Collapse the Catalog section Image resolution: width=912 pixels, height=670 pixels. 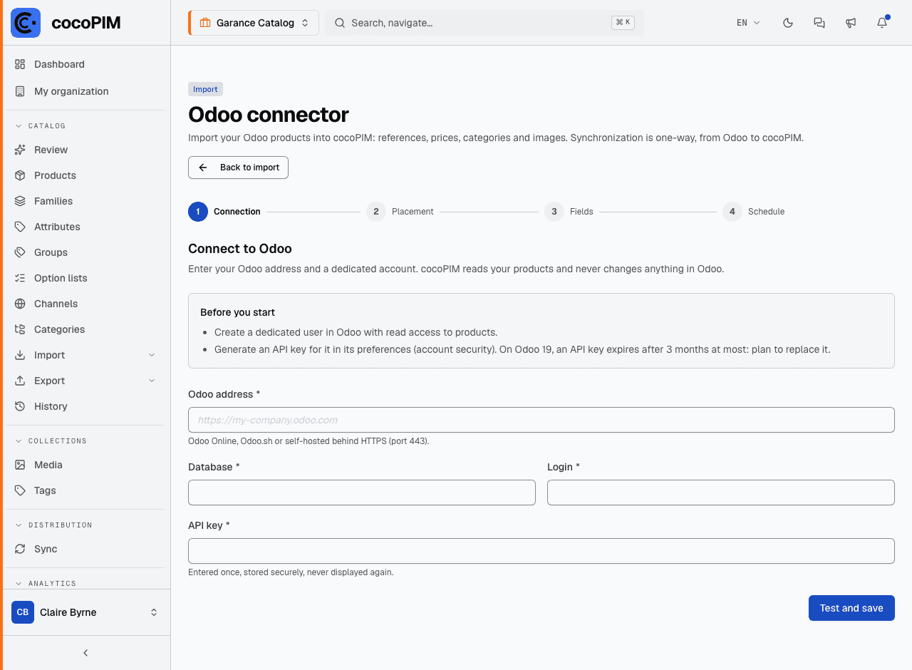41,126
